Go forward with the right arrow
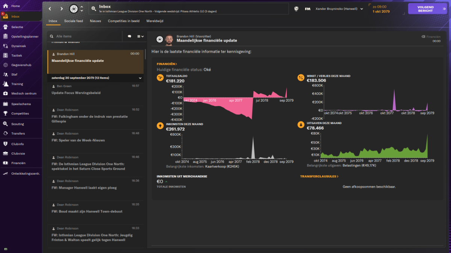 62,9
